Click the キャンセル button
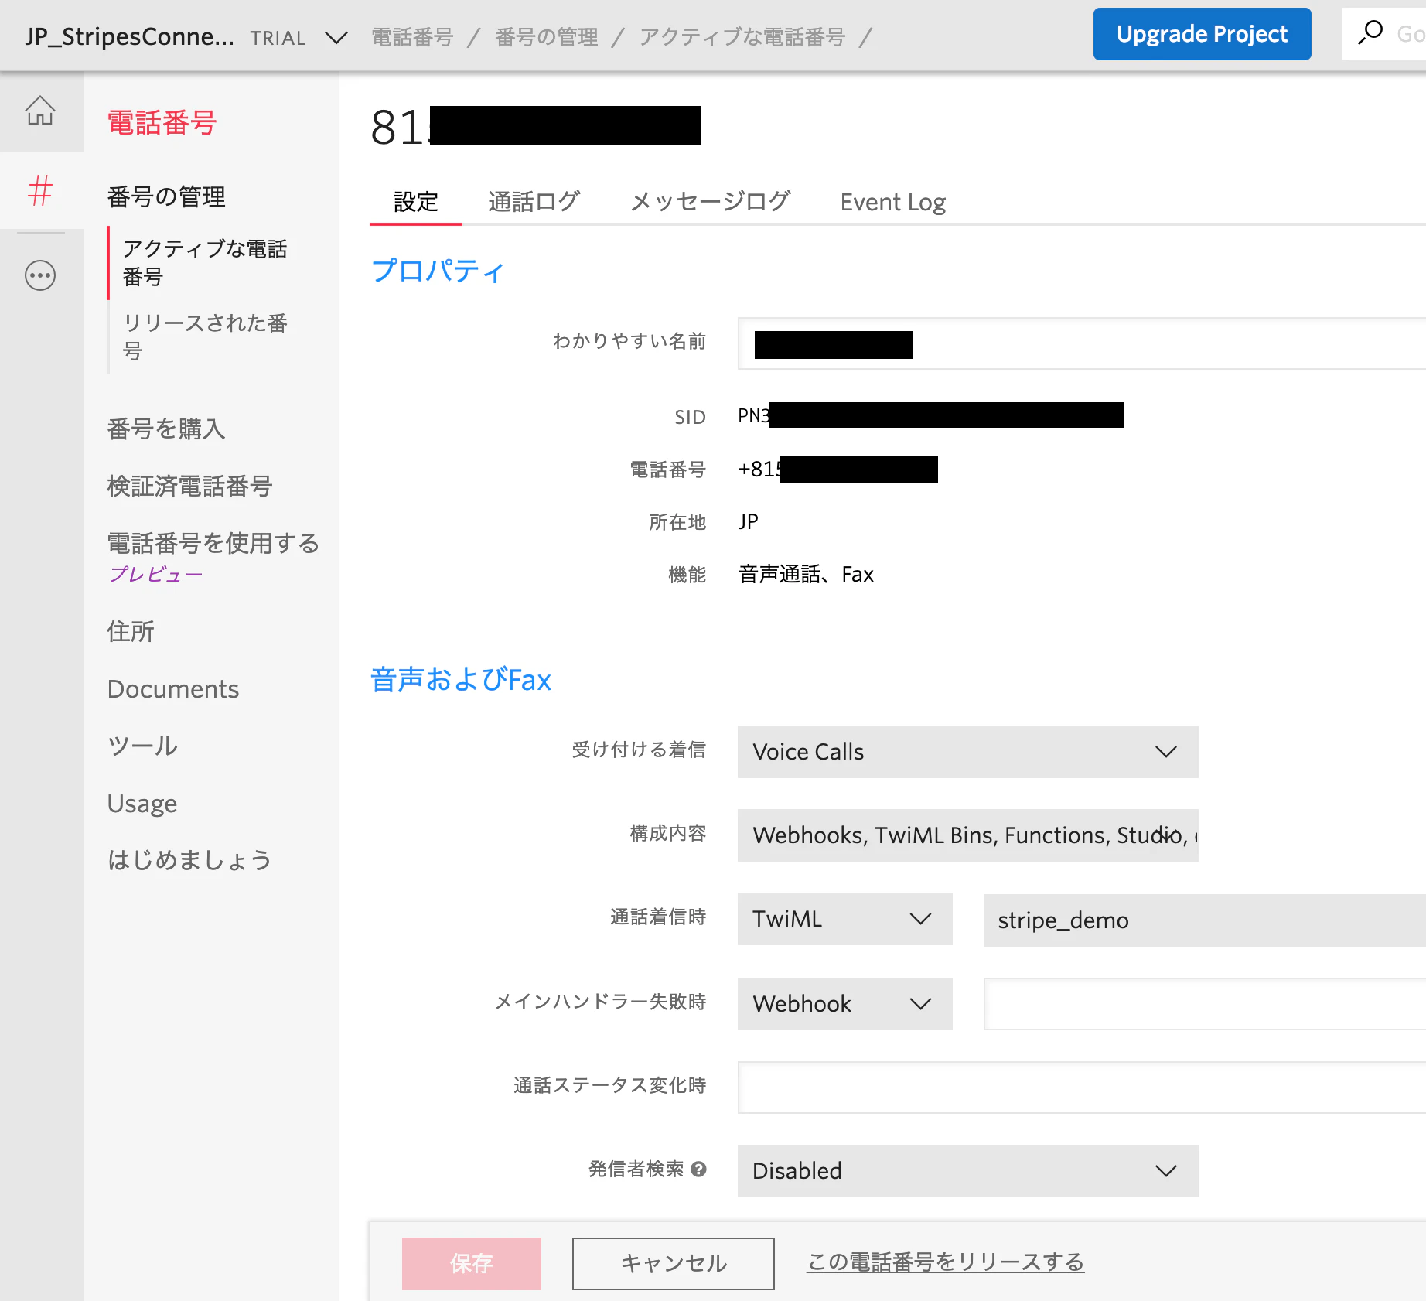The width and height of the screenshot is (1426, 1301). [674, 1264]
